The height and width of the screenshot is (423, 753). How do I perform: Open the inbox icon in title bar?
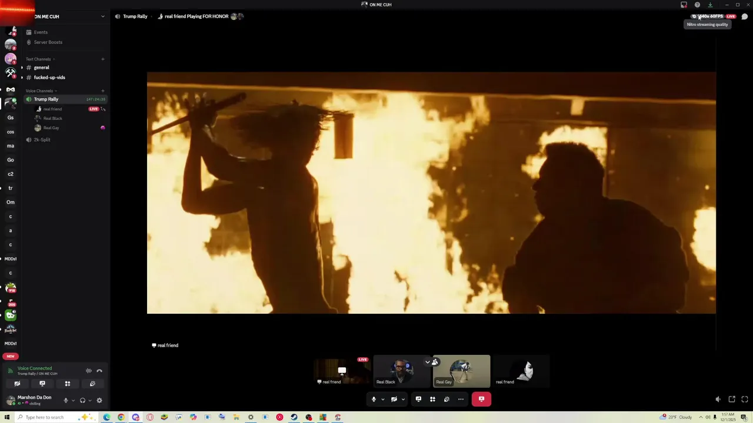(684, 5)
